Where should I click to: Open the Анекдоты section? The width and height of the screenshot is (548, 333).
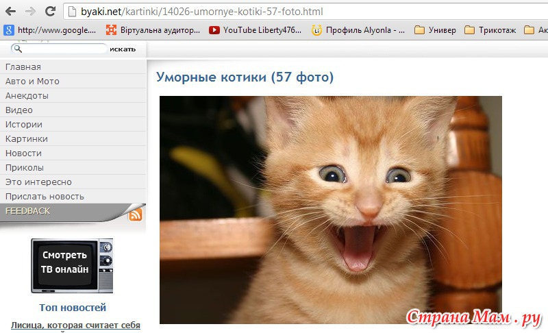coord(73,95)
